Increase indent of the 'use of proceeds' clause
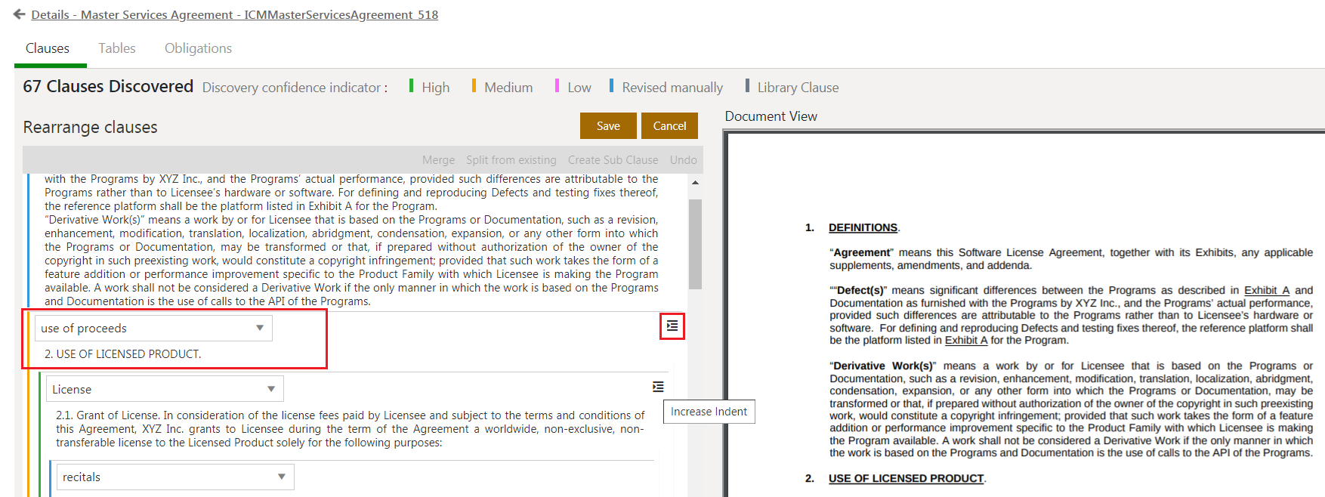 point(672,326)
